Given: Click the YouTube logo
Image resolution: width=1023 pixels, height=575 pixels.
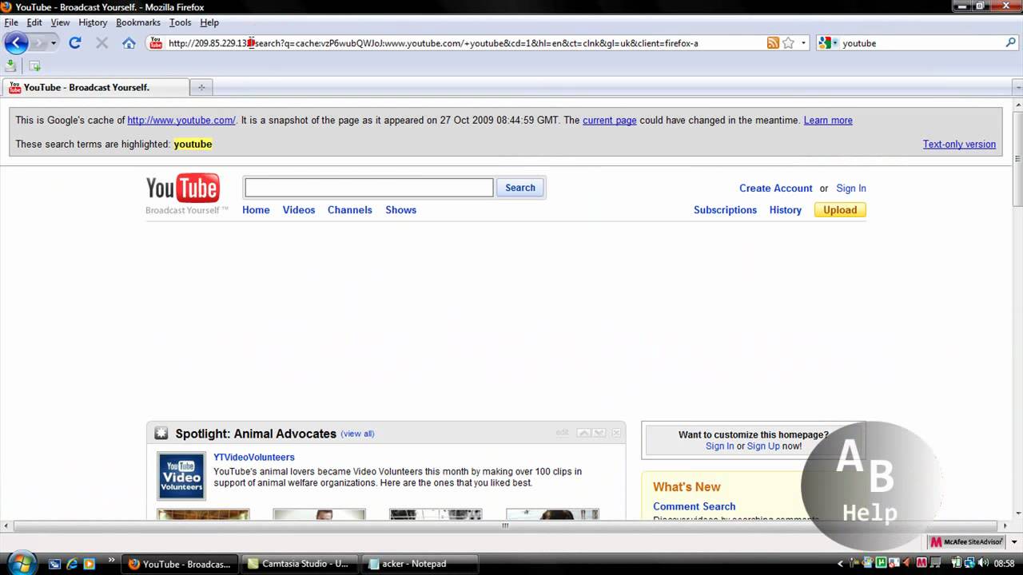Looking at the screenshot, I should pos(183,188).
